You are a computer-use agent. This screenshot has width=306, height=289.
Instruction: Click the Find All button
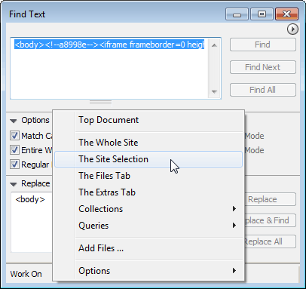263,90
